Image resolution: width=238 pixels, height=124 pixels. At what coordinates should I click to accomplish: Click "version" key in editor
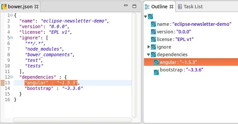[31, 26]
